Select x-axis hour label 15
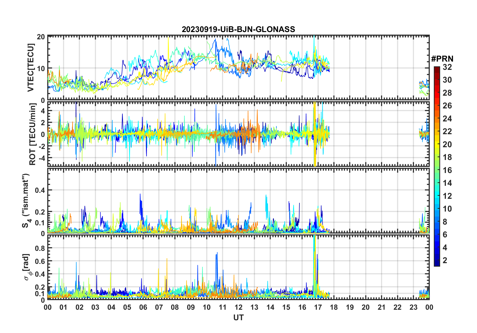 pos(286,307)
